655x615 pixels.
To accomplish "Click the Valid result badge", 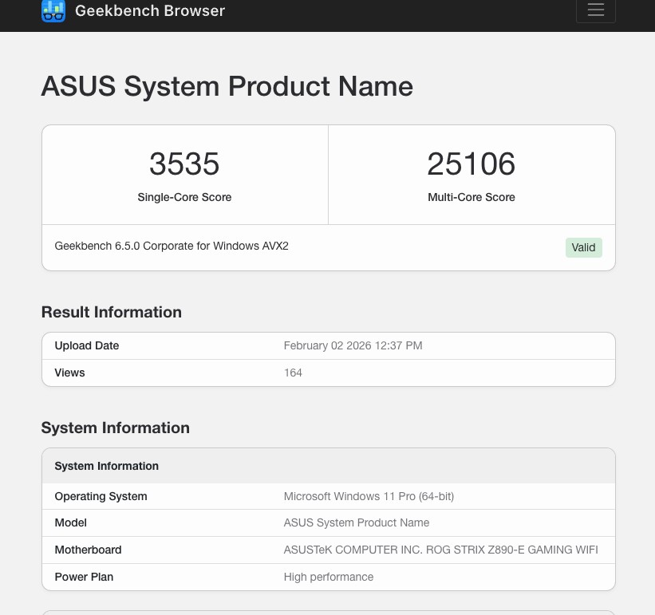I will pyautogui.click(x=583, y=247).
